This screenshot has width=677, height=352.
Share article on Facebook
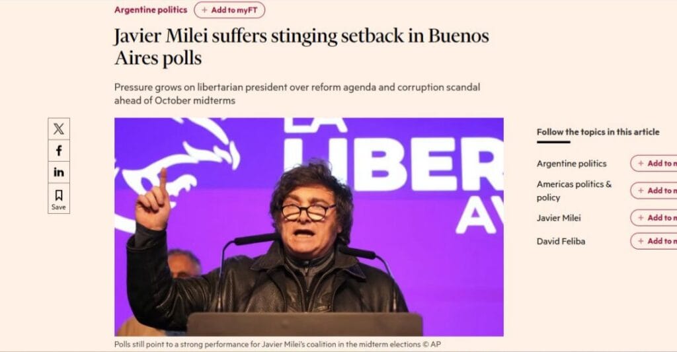[x=59, y=151]
